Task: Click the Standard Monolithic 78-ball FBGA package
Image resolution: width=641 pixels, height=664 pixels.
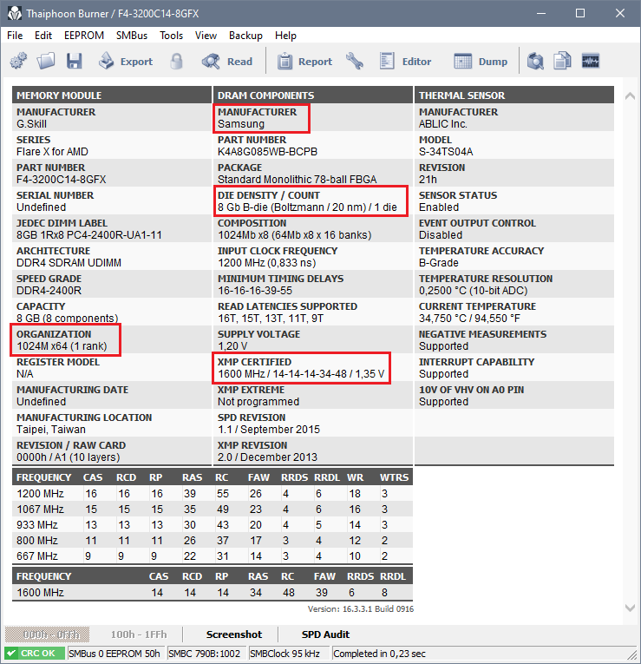Action: coord(297,180)
